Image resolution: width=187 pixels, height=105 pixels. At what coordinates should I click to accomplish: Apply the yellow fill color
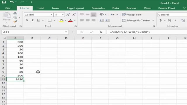61,20
